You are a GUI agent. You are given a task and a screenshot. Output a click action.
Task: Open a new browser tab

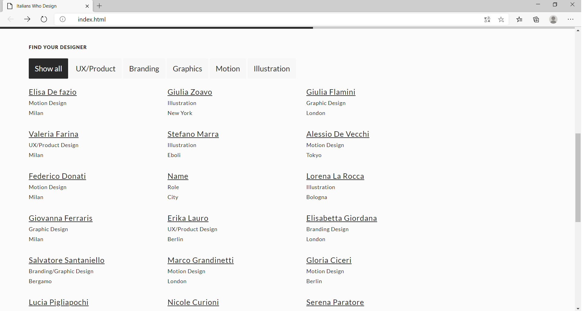point(100,6)
